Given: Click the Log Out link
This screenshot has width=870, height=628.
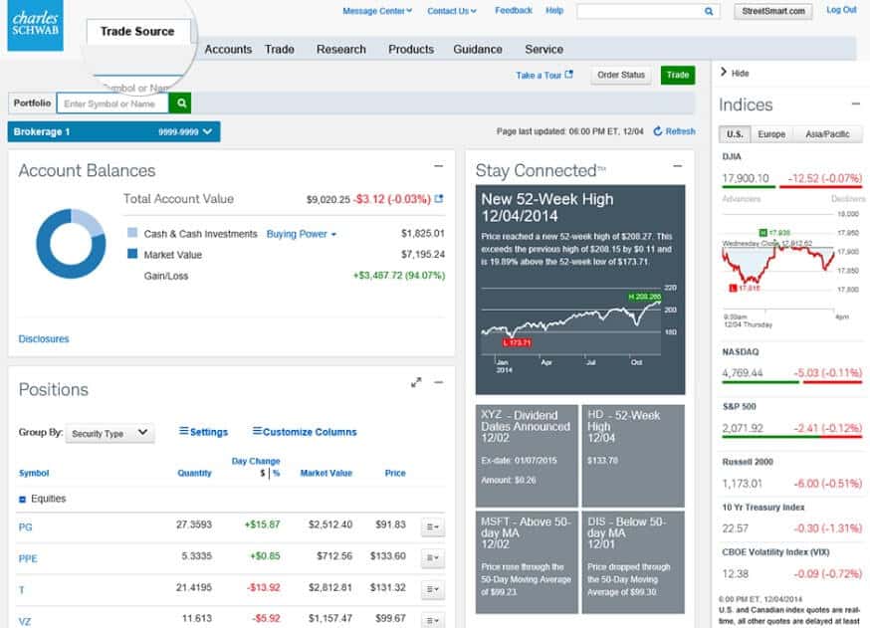Looking at the screenshot, I should tap(841, 10).
